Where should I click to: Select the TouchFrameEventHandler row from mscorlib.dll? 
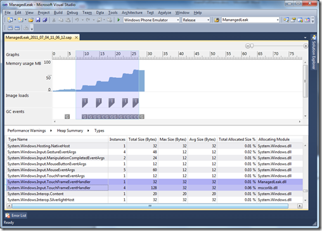(155, 188)
